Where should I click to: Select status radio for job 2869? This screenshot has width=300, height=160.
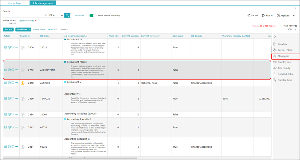(23, 99)
